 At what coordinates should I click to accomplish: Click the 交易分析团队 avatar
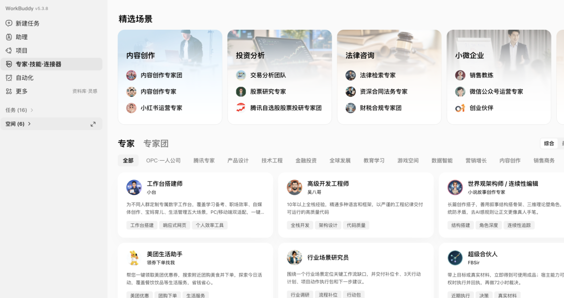click(241, 75)
